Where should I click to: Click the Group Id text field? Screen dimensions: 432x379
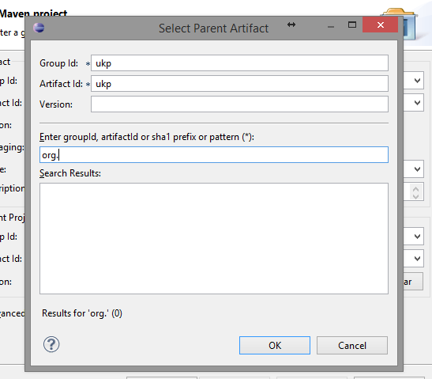click(x=239, y=63)
